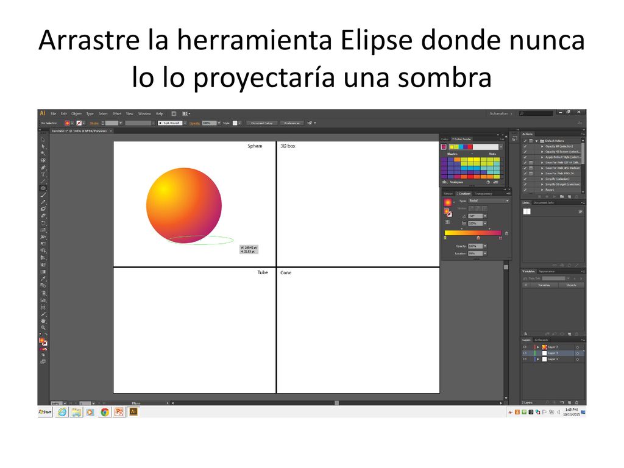The width and height of the screenshot is (624, 468).
Task: Toggle checkmark for Revert action
Action: [525, 190]
